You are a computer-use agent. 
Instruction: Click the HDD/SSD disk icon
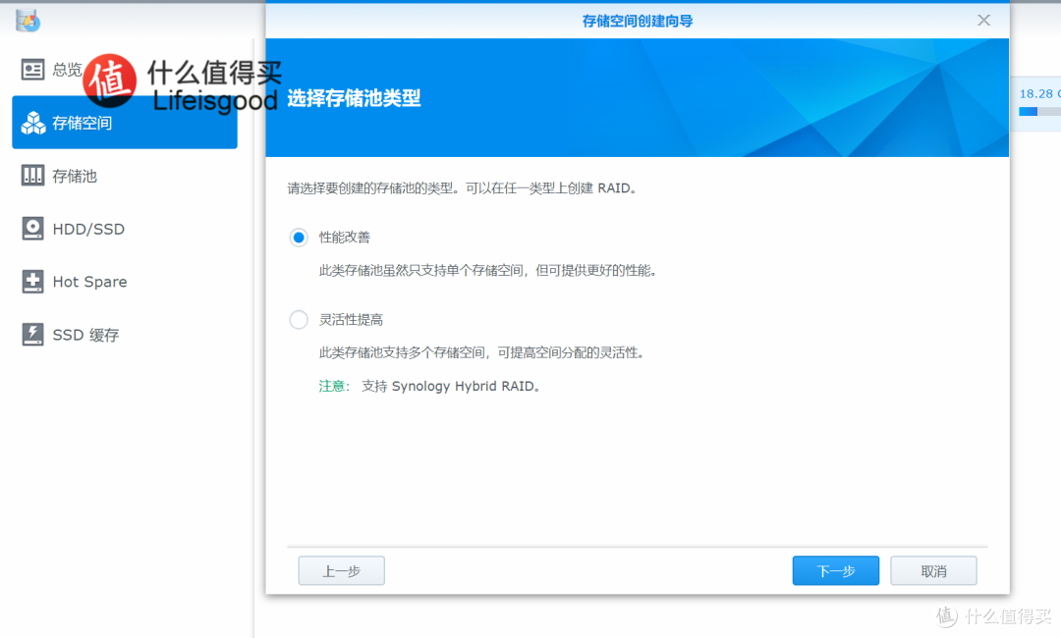(x=32, y=229)
